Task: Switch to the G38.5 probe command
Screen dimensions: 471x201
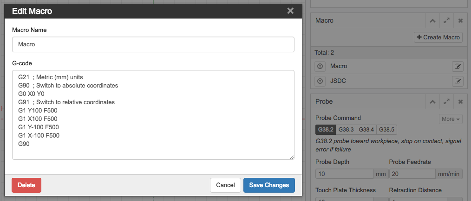Action: pos(386,130)
